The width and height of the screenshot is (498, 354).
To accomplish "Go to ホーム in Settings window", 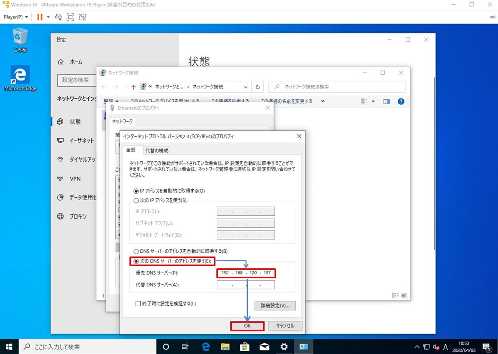I will 70,62.
